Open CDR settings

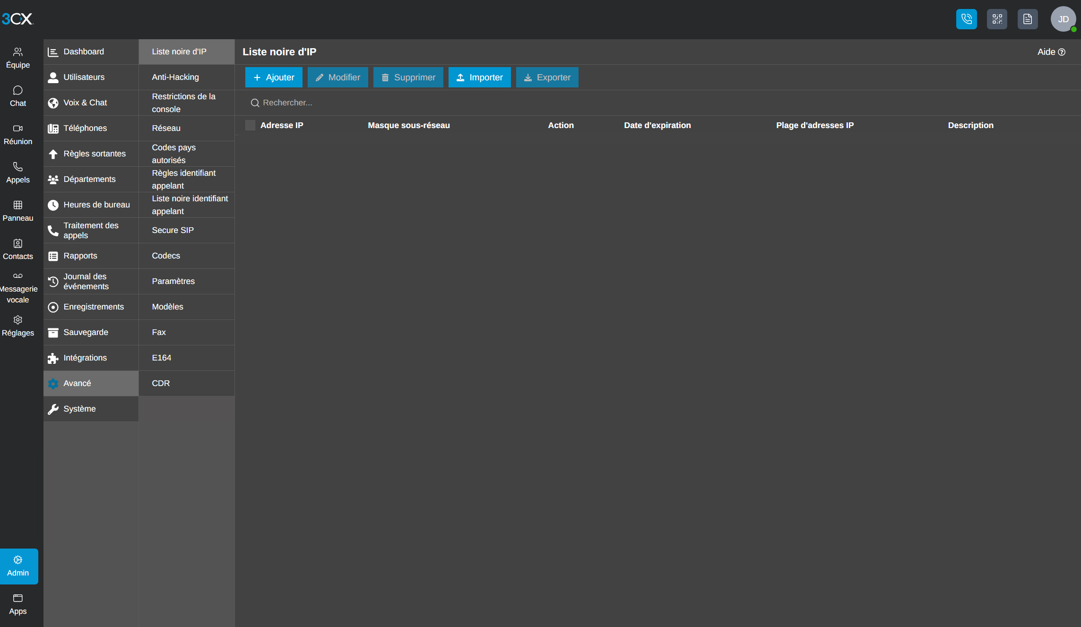tap(187, 384)
